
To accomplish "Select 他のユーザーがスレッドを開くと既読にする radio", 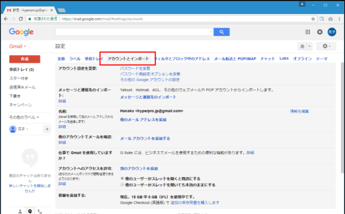I will [x=122, y=178].
